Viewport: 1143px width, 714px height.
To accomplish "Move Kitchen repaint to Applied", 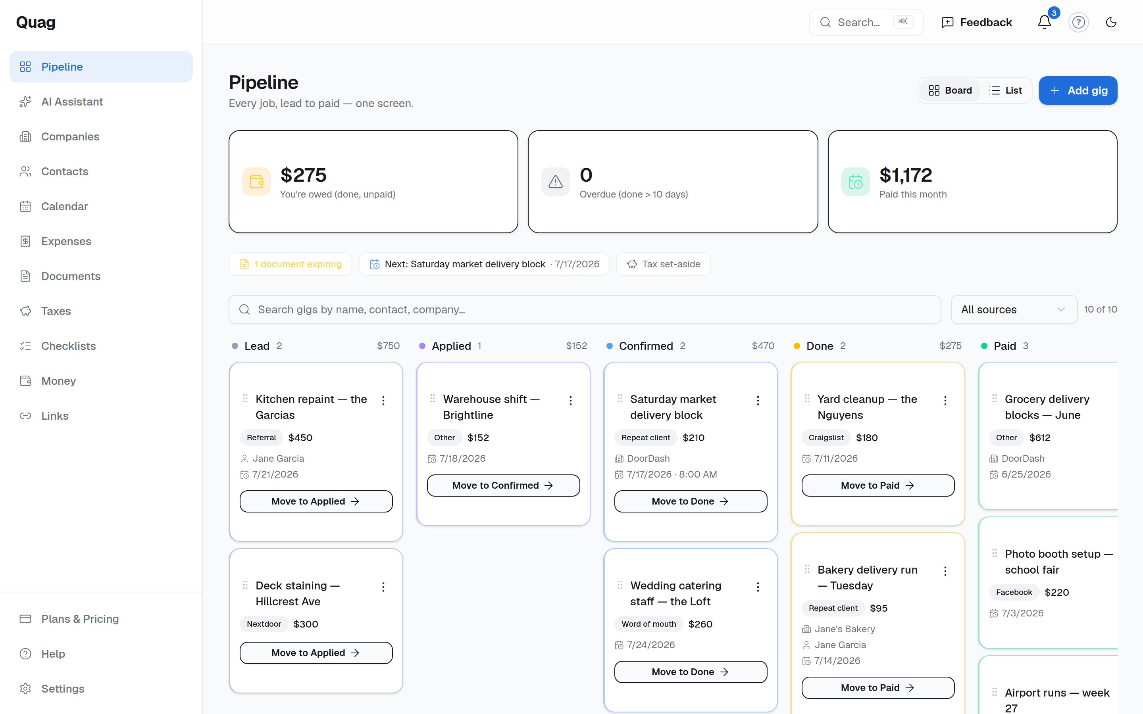I will [x=316, y=501].
